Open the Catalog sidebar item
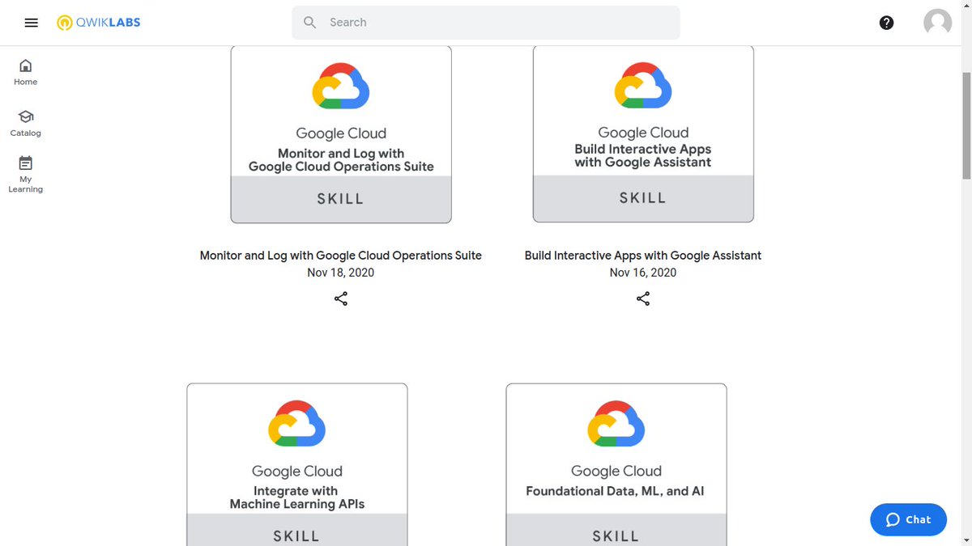Image resolution: width=972 pixels, height=546 pixels. tap(25, 123)
